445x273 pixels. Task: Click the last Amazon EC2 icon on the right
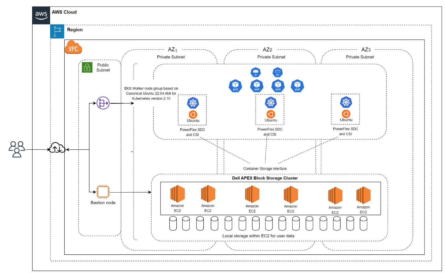[x=364, y=195]
